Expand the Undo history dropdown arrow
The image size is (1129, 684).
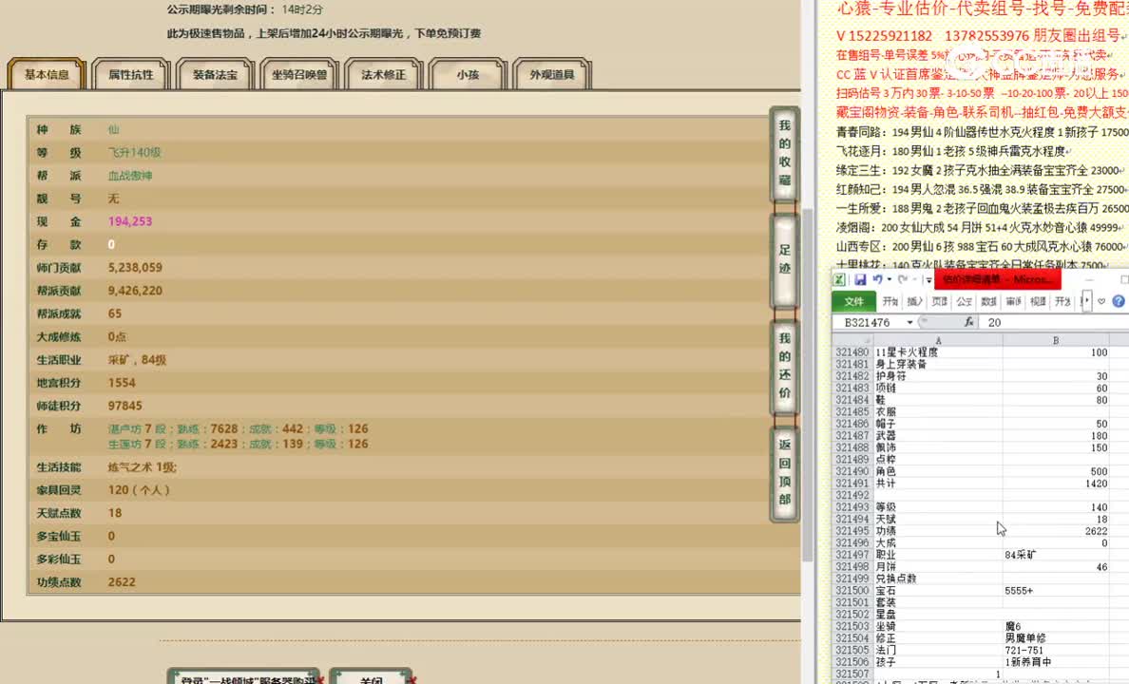click(x=890, y=279)
